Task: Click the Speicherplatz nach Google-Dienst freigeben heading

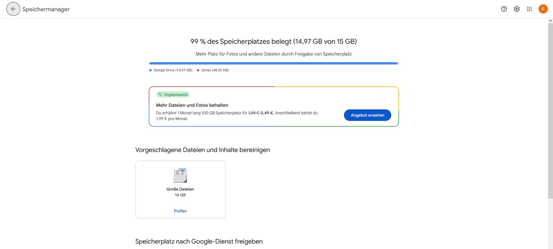Action: [x=199, y=242]
